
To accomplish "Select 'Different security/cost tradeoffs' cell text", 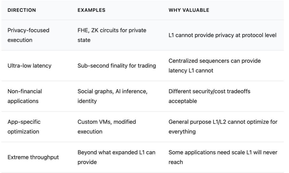I will click(209, 91).
